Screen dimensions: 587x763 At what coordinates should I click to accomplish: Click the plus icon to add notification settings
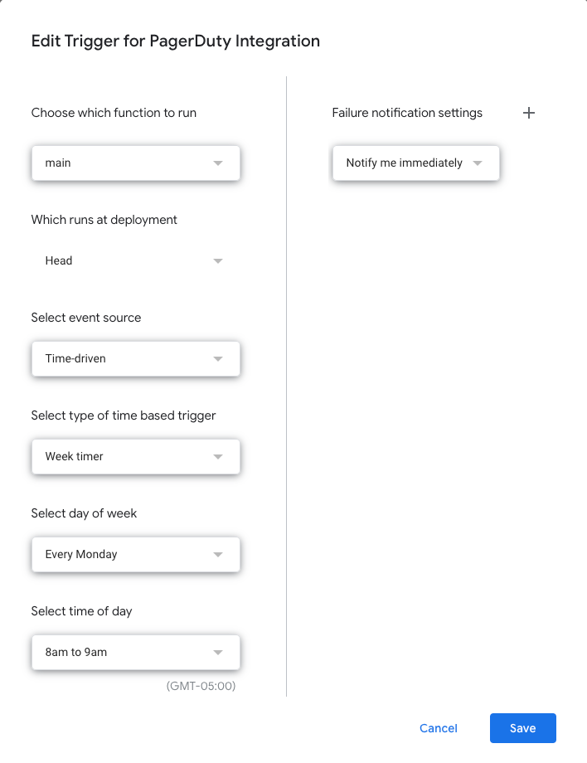coord(529,113)
